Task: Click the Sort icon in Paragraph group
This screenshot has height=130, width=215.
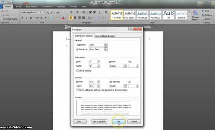Action: pyautogui.click(x=100, y=13)
